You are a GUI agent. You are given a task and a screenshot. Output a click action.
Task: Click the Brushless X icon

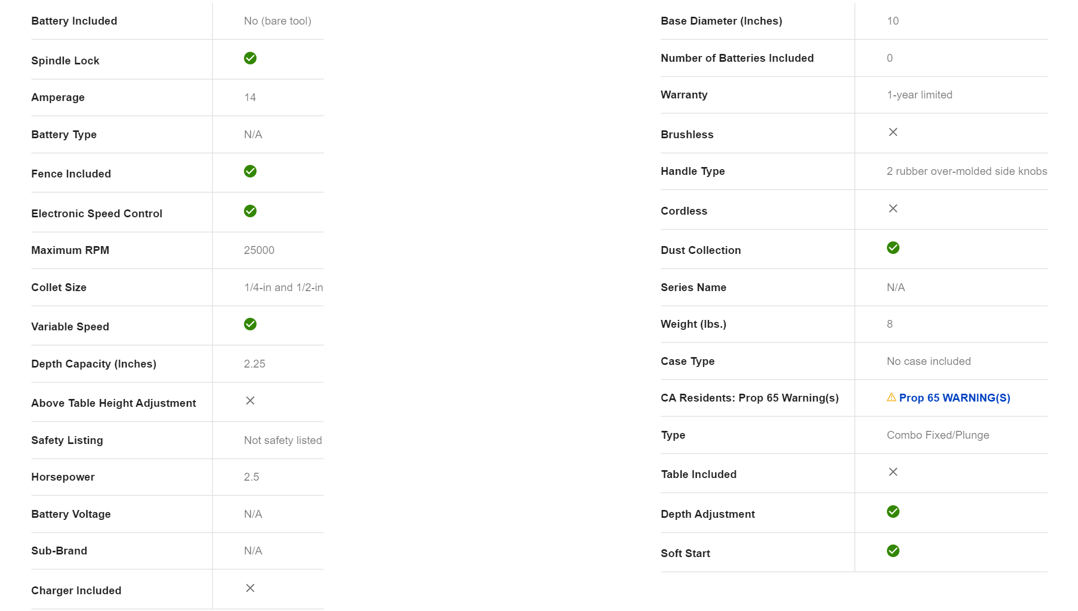893,132
